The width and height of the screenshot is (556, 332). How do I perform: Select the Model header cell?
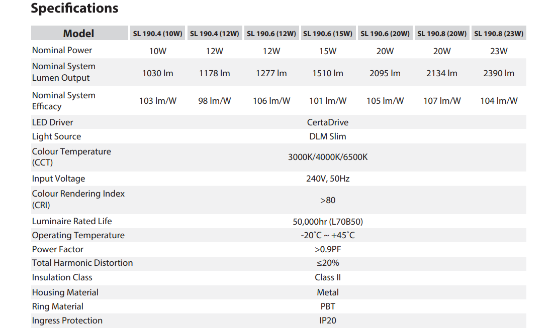pos(79,34)
